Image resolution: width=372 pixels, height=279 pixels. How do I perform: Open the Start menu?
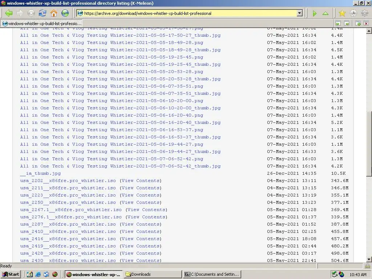click(11, 275)
